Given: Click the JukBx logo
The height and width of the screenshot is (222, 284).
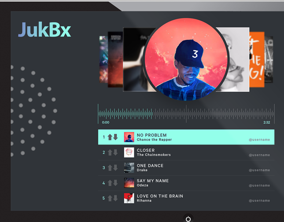Looking at the screenshot, I should coord(44,29).
